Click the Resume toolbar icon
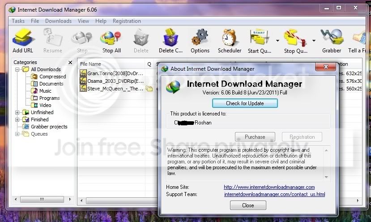 point(52,37)
